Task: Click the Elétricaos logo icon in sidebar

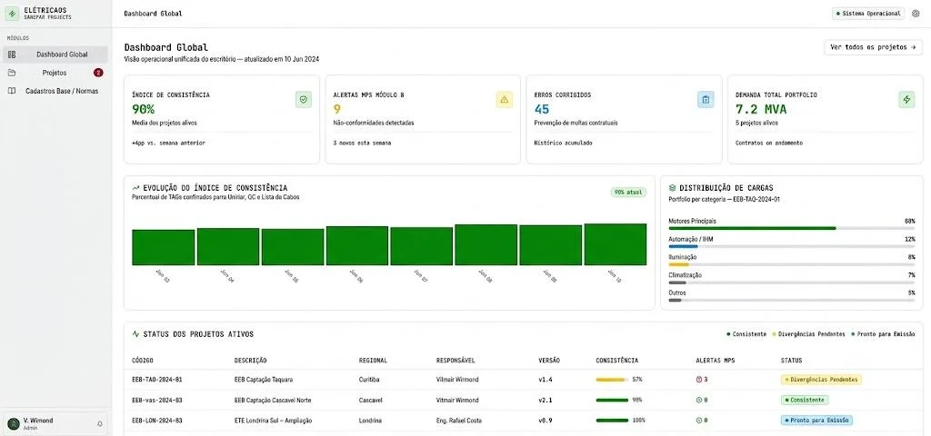Action: [x=13, y=13]
